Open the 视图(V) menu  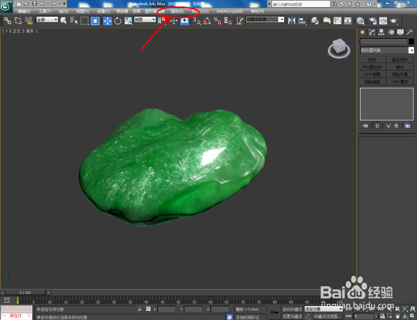point(83,11)
